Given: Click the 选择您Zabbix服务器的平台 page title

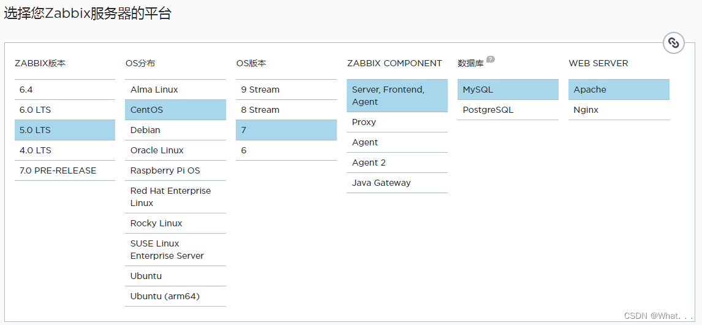Looking at the screenshot, I should tap(88, 13).
